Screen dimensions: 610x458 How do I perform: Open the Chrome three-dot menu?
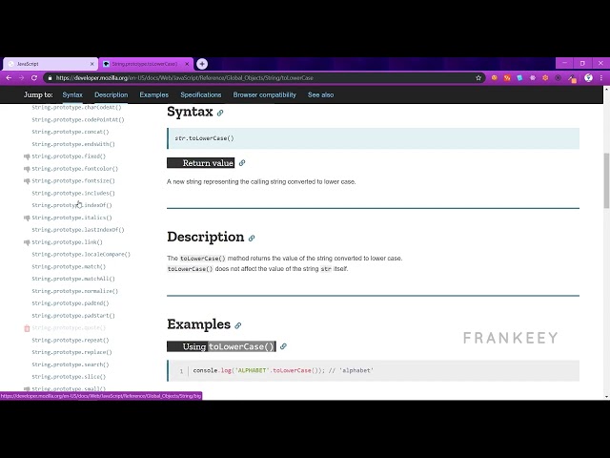point(601,78)
